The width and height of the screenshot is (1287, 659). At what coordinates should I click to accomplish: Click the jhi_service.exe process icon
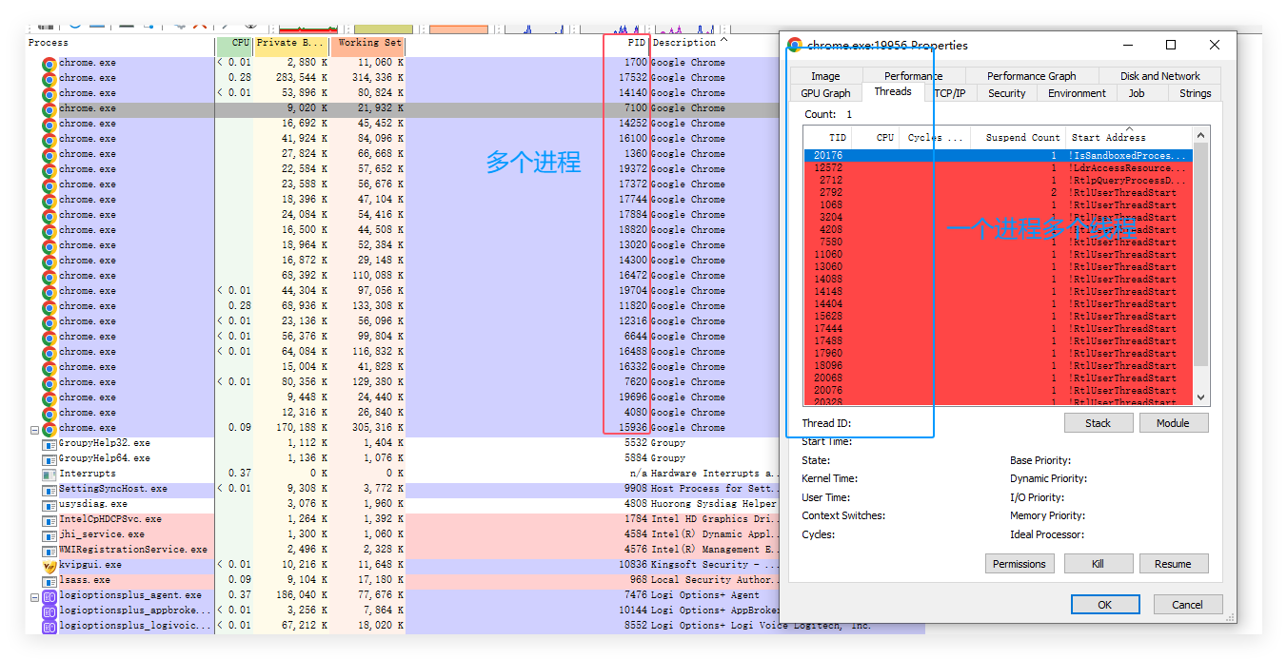(49, 535)
